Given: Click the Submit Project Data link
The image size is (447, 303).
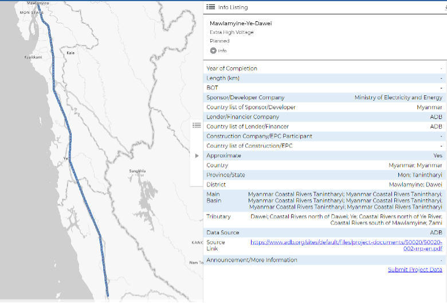Looking at the screenshot, I should pos(415,270).
